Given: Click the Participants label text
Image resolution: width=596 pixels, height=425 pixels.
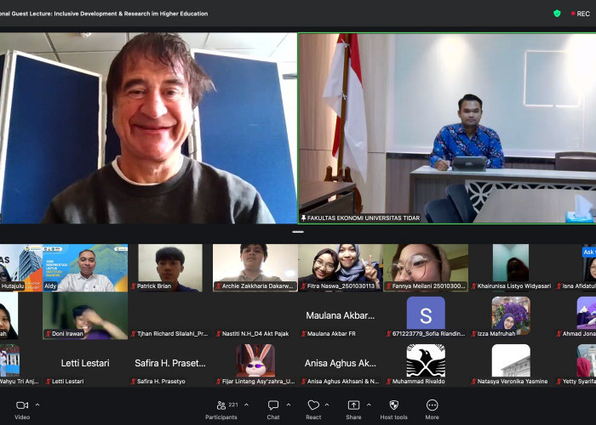Looking at the screenshot, I should click(x=221, y=417).
